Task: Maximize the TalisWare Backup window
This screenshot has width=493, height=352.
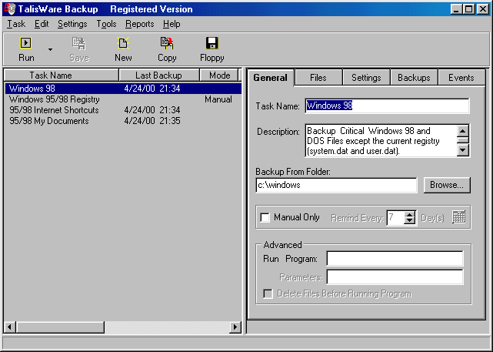Action: pyautogui.click(x=468, y=9)
